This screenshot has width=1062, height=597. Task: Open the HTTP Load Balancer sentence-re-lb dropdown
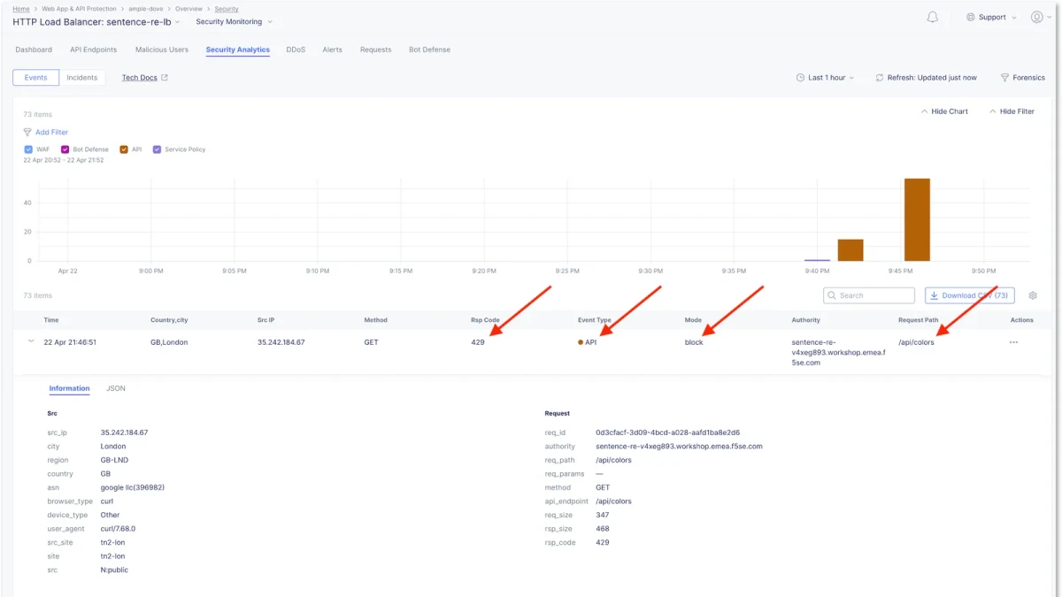coord(96,21)
